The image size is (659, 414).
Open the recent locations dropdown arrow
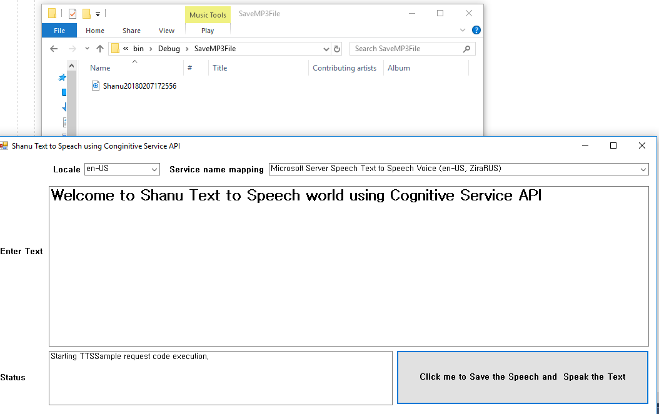pyautogui.click(x=87, y=49)
